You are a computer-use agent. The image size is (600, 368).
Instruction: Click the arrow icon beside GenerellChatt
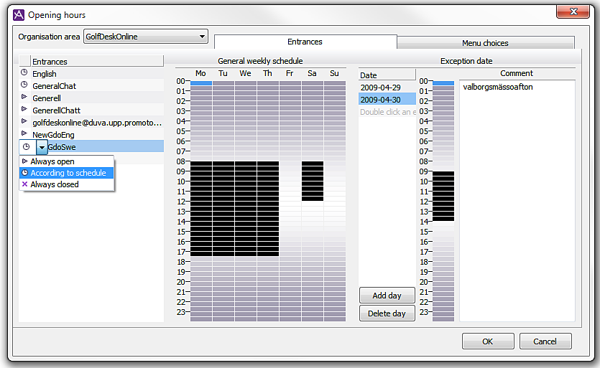tap(24, 109)
